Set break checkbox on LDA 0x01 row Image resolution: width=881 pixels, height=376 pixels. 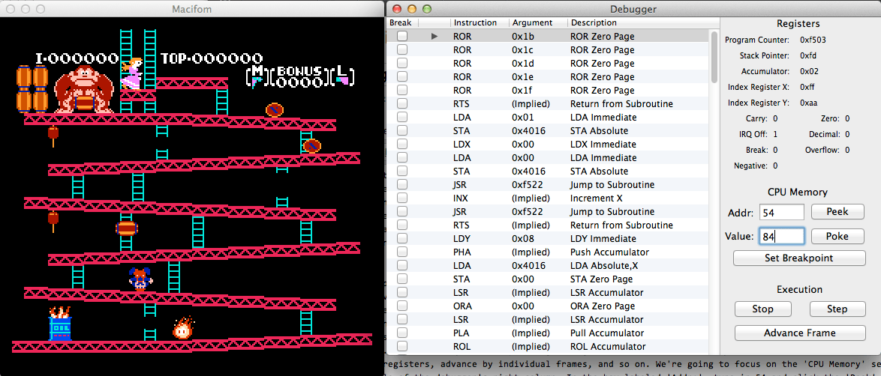coord(401,118)
